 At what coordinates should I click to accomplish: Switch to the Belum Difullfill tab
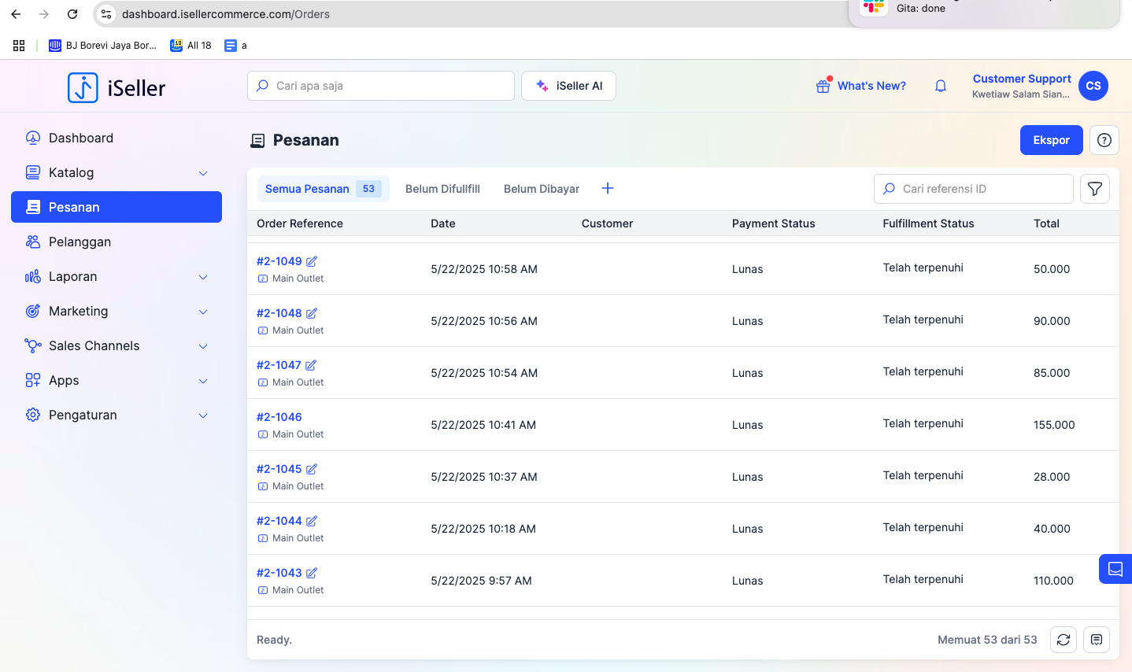pyautogui.click(x=442, y=189)
